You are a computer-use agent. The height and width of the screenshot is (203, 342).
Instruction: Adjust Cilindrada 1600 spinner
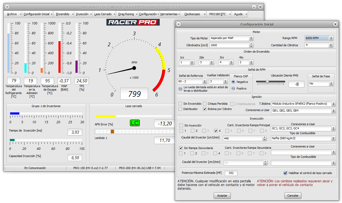click(251, 45)
